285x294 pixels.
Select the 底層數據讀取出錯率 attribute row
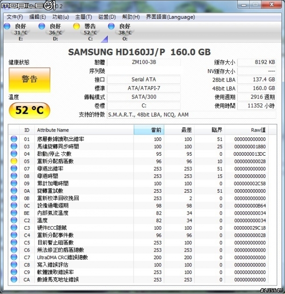[x=138, y=139]
